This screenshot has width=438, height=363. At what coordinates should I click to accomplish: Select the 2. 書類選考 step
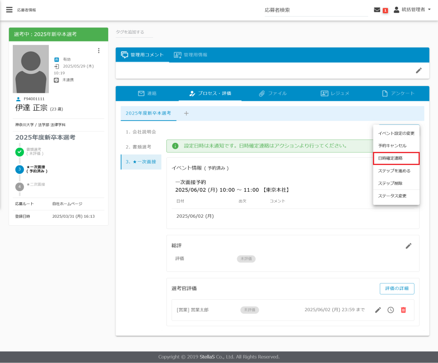click(x=139, y=147)
